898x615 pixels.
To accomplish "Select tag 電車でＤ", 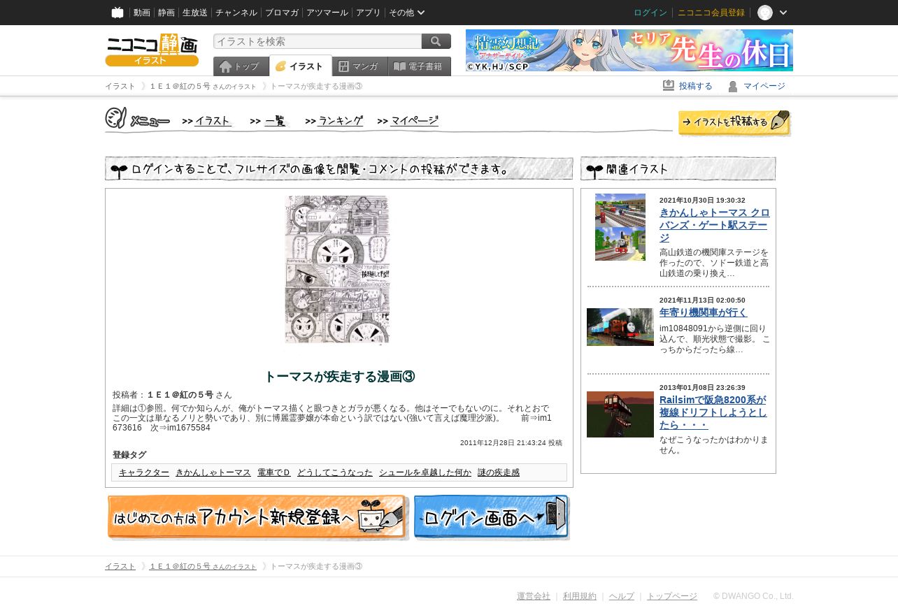I will pyautogui.click(x=274, y=472).
